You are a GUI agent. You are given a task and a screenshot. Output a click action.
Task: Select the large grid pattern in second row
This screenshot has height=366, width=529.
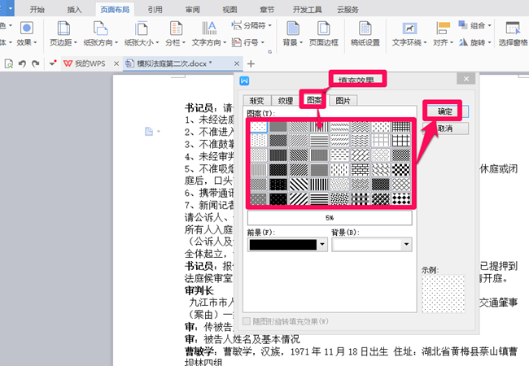coord(400,141)
